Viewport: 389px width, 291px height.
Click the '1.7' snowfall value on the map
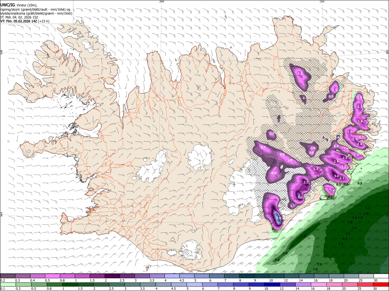(x=349, y=132)
